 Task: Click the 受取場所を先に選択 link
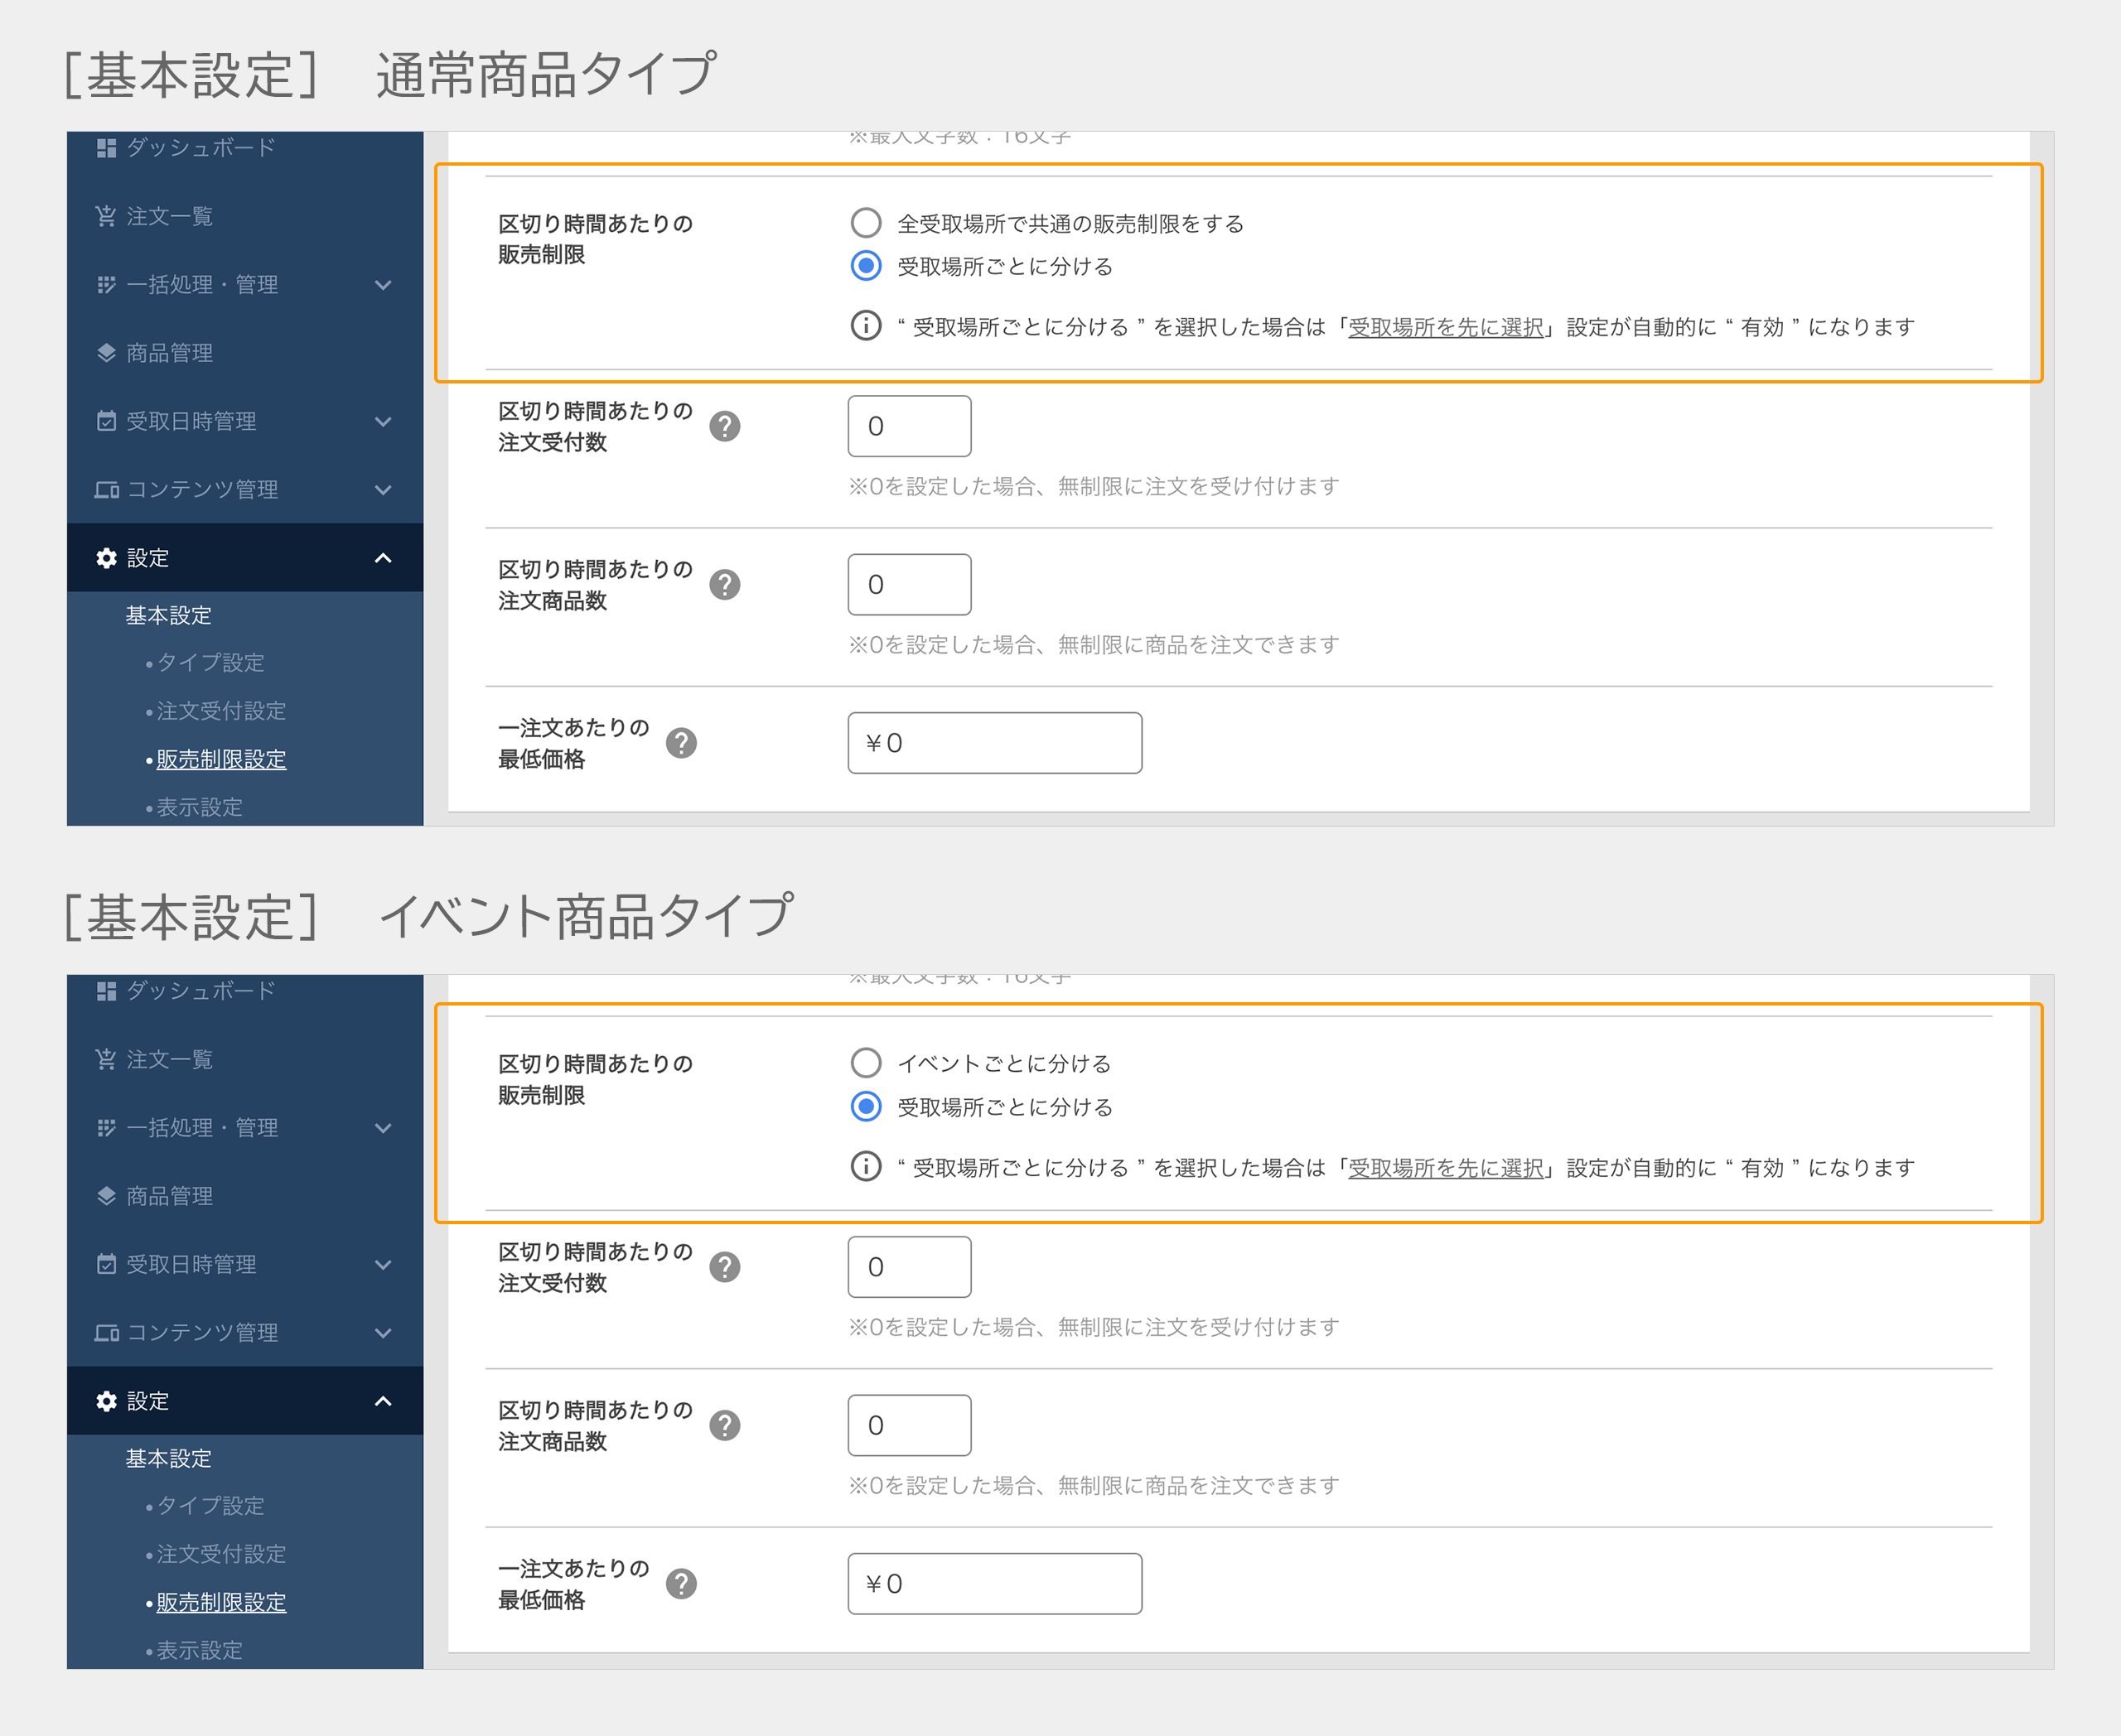(1443, 326)
